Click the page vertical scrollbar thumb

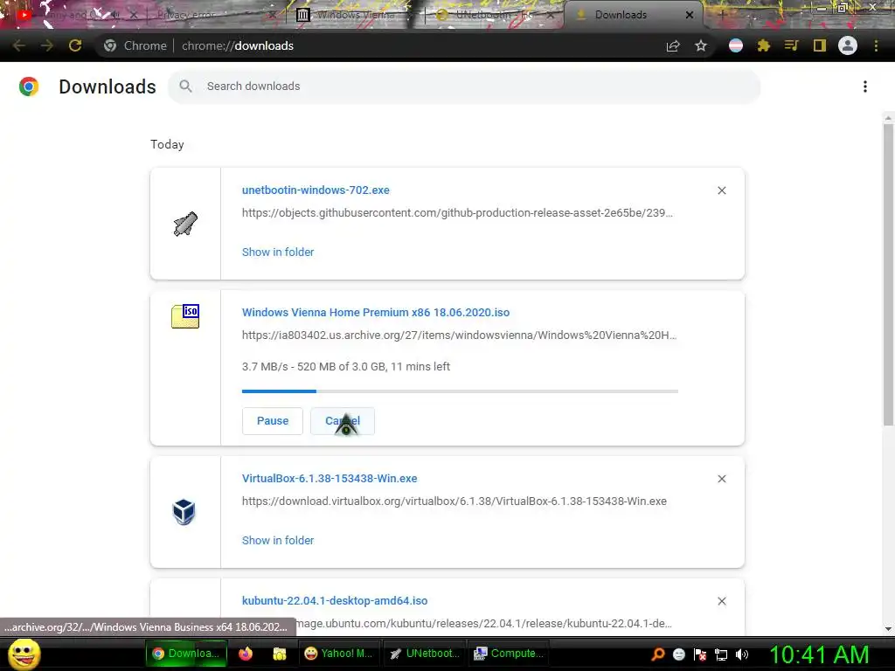tap(888, 273)
